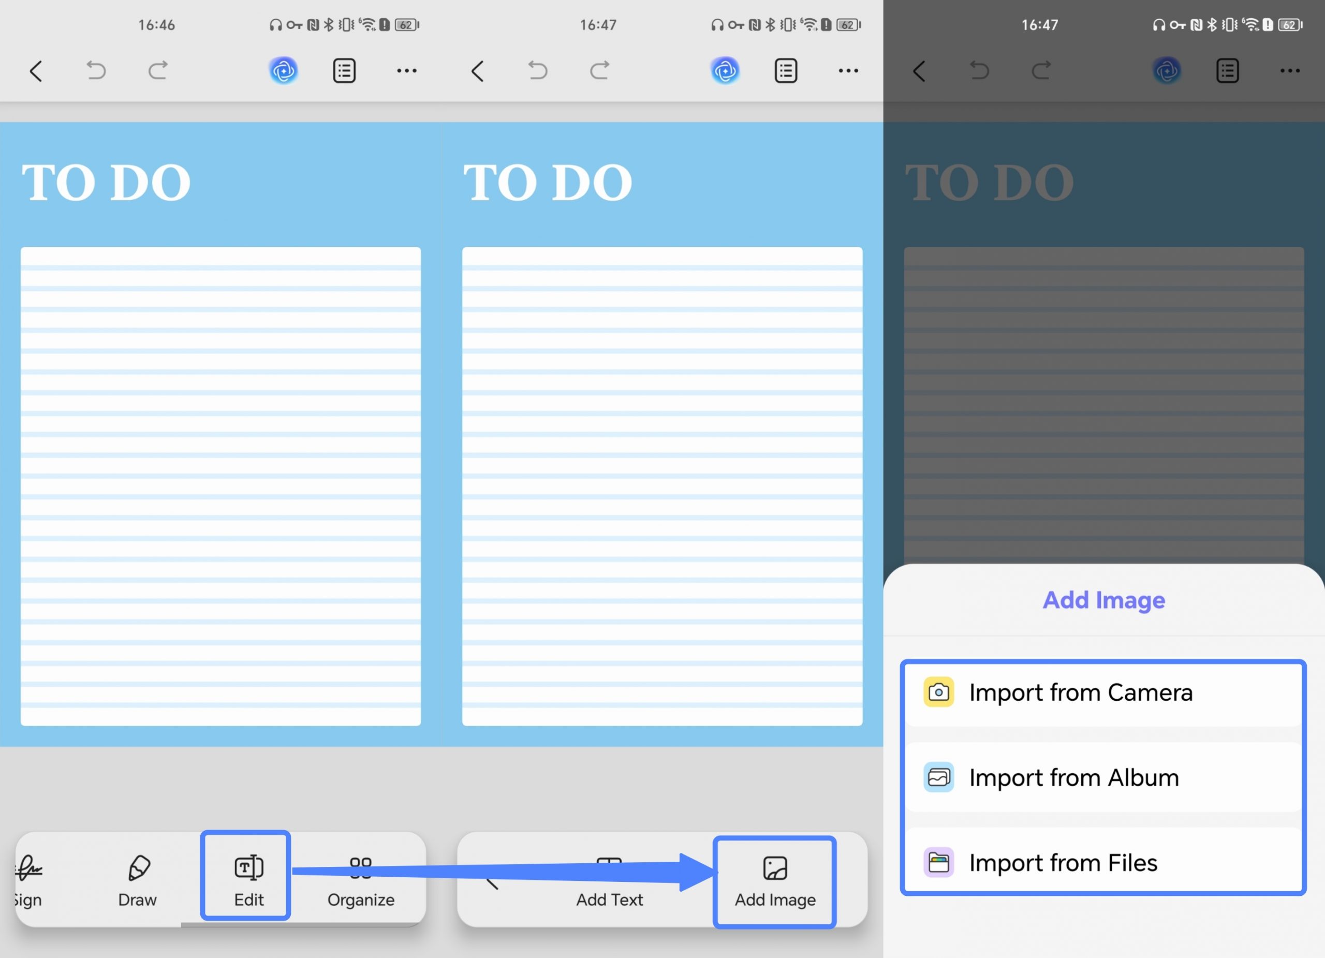
Task: Tap the dimmed undo icon in right screenshot
Action: point(980,71)
